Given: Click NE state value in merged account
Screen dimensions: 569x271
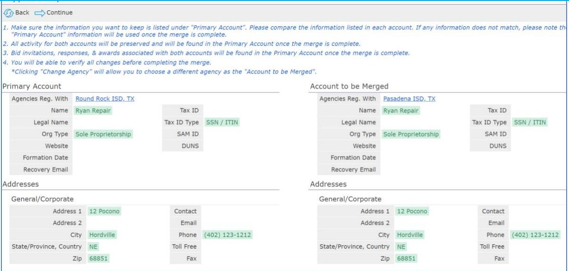Looking at the screenshot, I should pos(400,247).
